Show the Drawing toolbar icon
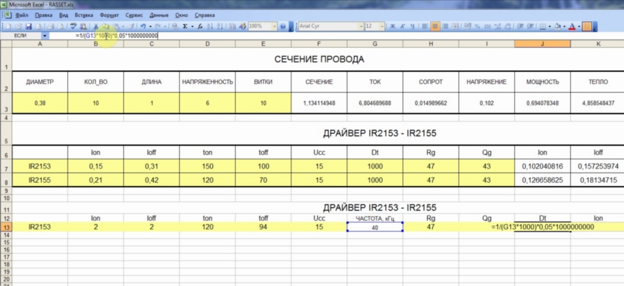The width and height of the screenshot is (624, 286). point(242,26)
